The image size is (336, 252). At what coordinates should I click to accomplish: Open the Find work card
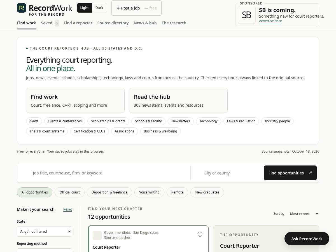coord(75,101)
